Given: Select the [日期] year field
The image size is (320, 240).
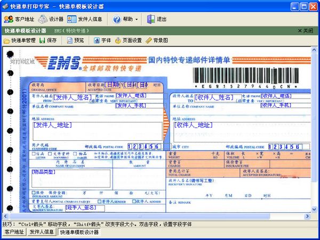Looking at the screenshot, I should click(x=112, y=85).
